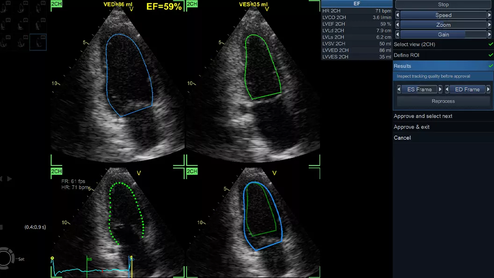Click the green check beside Define ROI
This screenshot has width=494, height=278.
click(491, 55)
